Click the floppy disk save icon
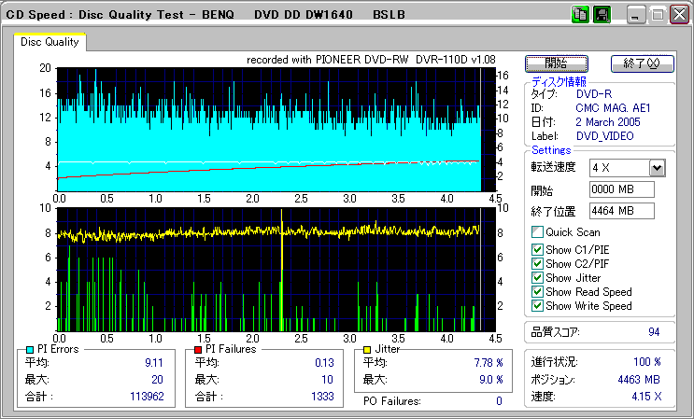The width and height of the screenshot is (694, 419). [602, 15]
